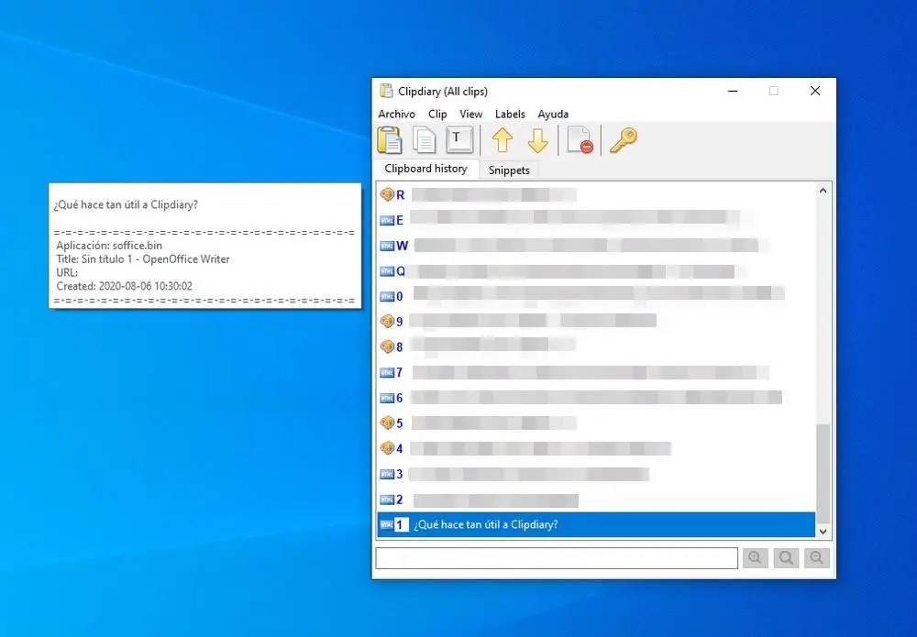Click the delete clip icon
This screenshot has height=637, width=917.
point(580,140)
